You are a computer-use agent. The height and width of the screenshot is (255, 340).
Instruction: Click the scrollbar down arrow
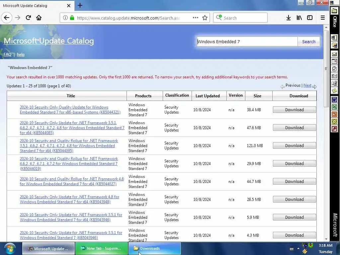(x=326, y=239)
